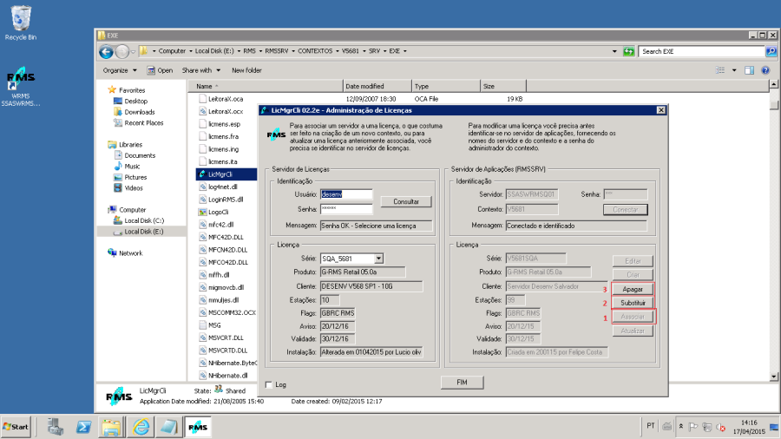Expand the CONTEXTOS breadcrumb arrow
The height and width of the screenshot is (439, 781).
point(337,51)
